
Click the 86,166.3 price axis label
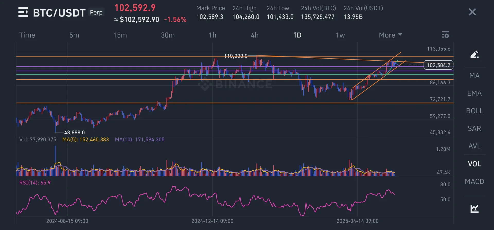pyautogui.click(x=440, y=82)
